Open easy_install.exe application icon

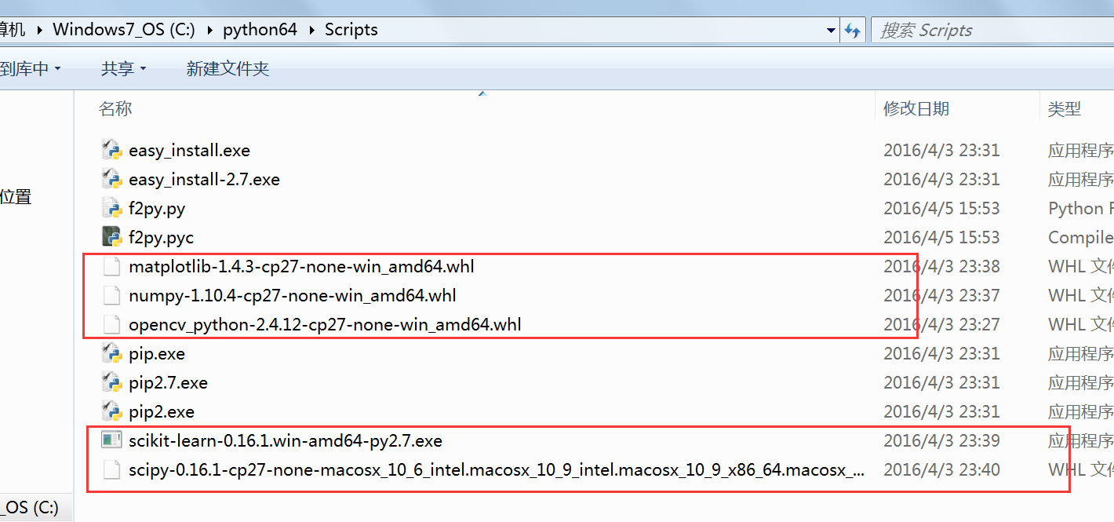(x=111, y=150)
